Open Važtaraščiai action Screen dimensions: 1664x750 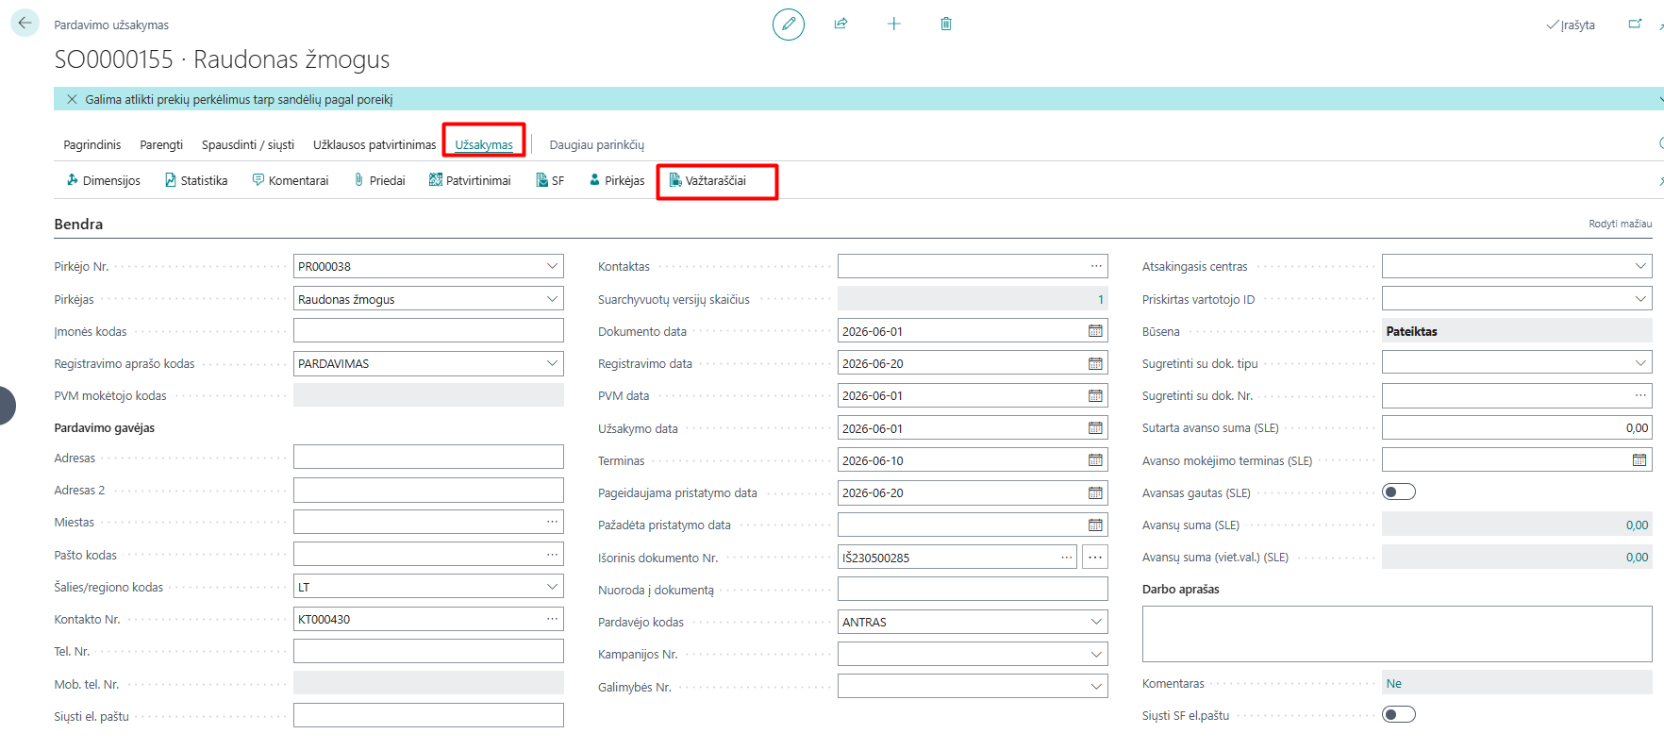(x=707, y=180)
